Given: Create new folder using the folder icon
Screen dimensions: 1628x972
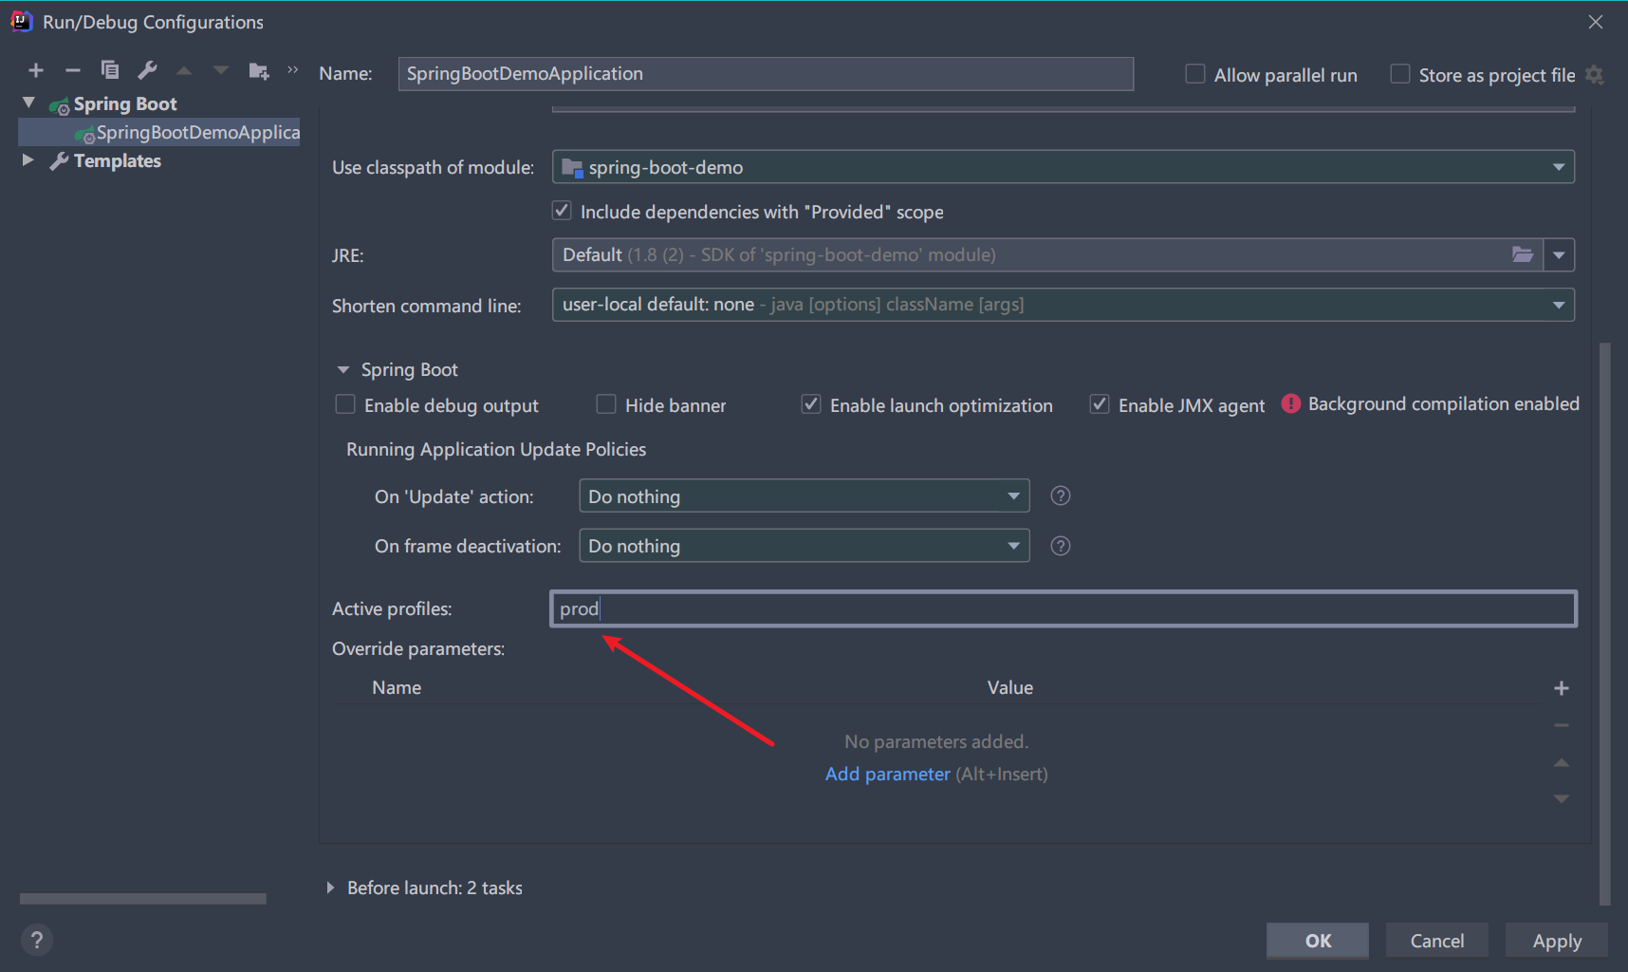Looking at the screenshot, I should pos(258,71).
